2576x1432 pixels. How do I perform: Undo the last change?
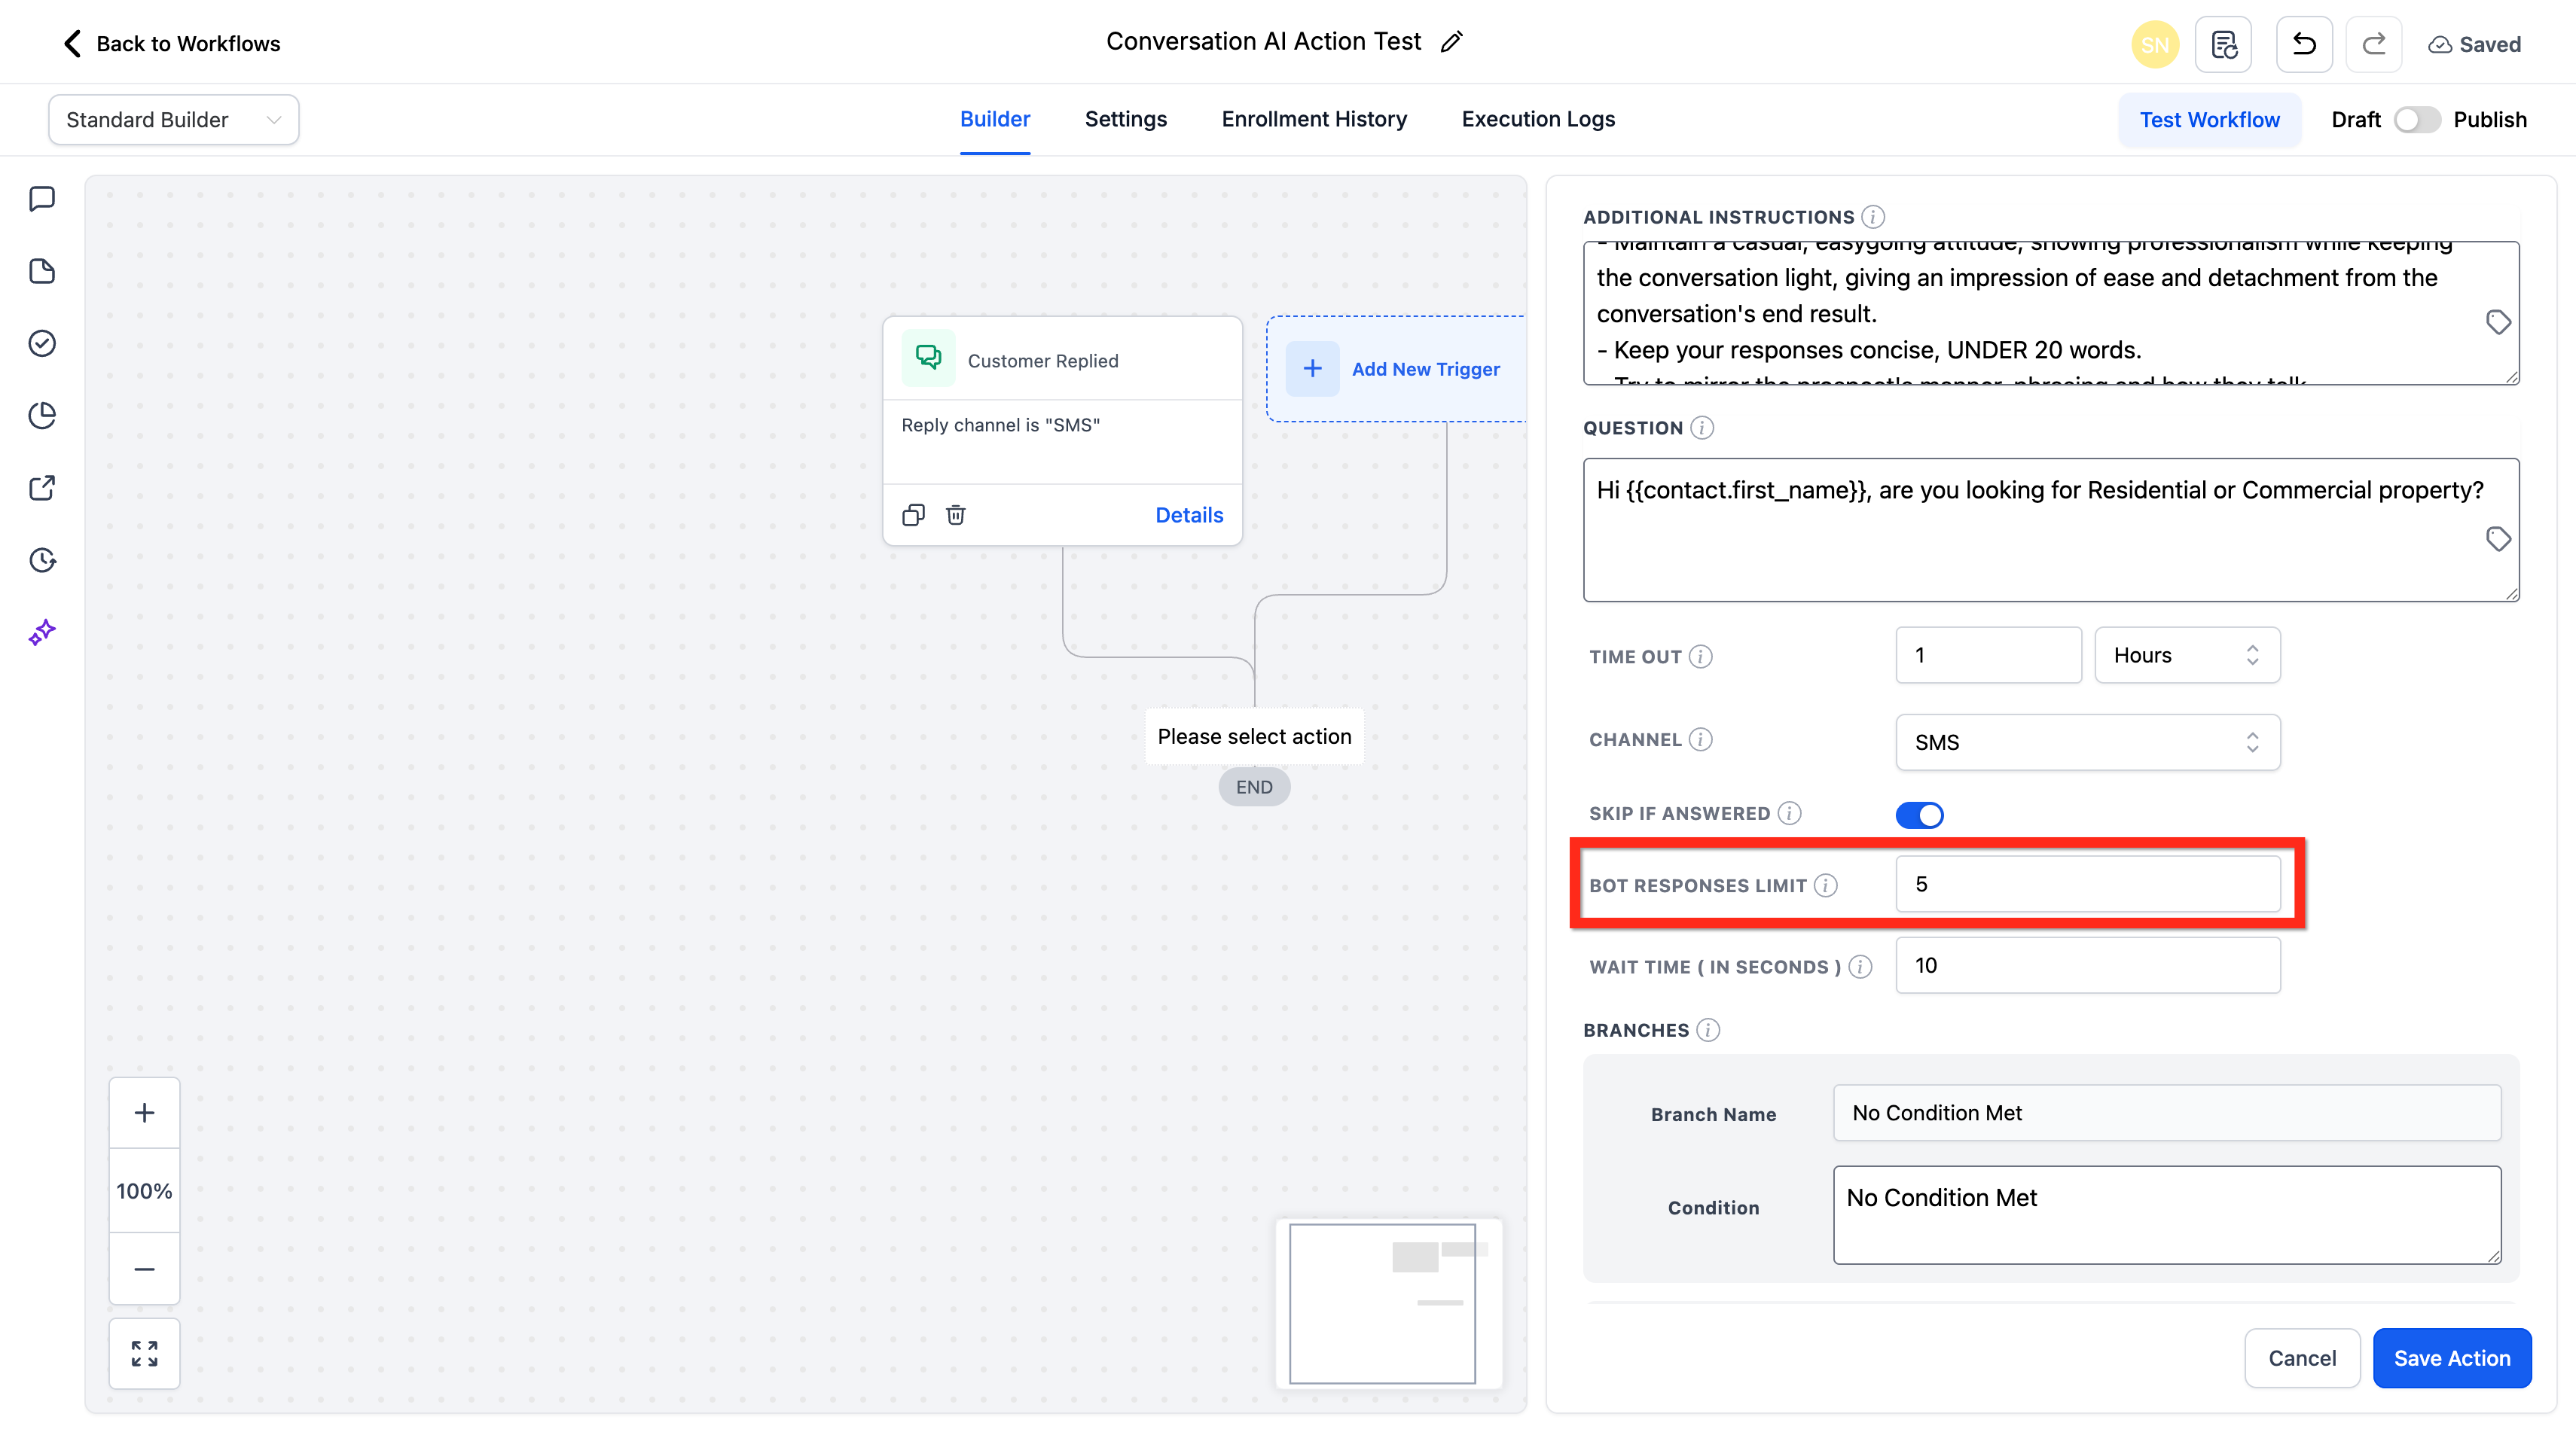(x=2303, y=44)
